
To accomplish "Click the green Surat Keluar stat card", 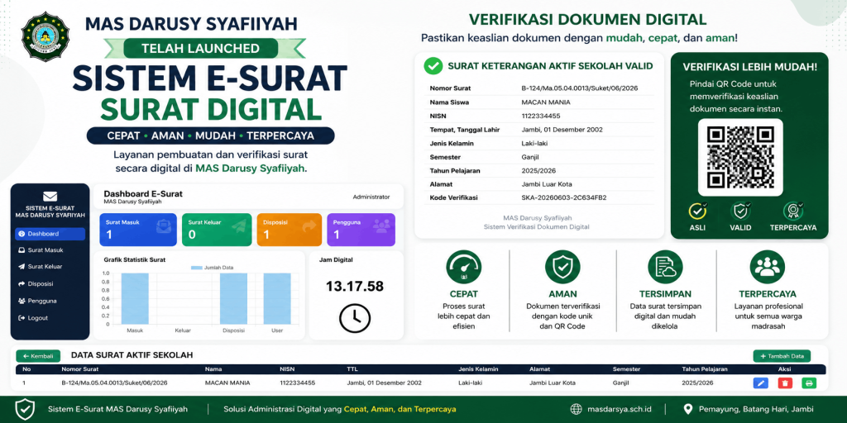I will tap(217, 230).
